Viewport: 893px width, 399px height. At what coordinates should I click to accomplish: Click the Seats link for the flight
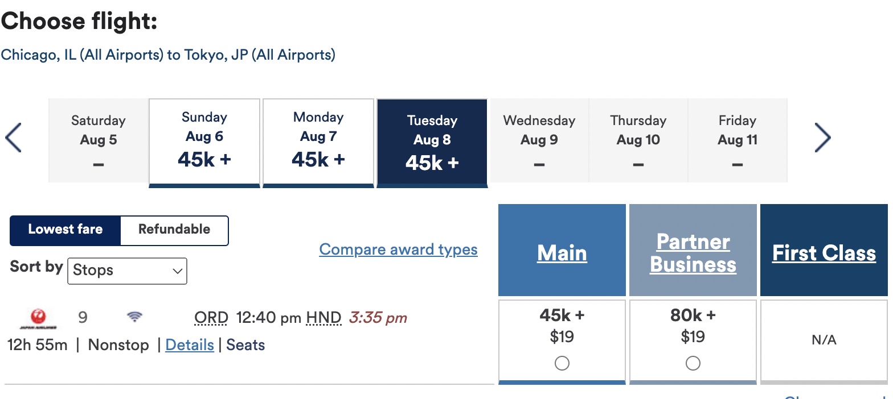[245, 345]
